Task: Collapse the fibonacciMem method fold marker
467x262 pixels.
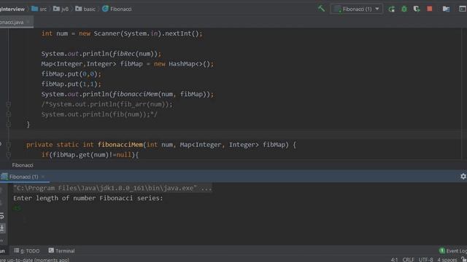Action: click(x=8, y=145)
